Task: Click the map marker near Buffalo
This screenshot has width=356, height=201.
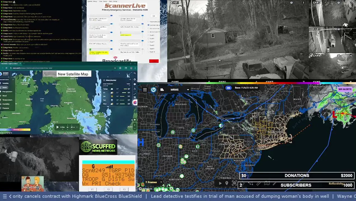Action: (221, 126)
